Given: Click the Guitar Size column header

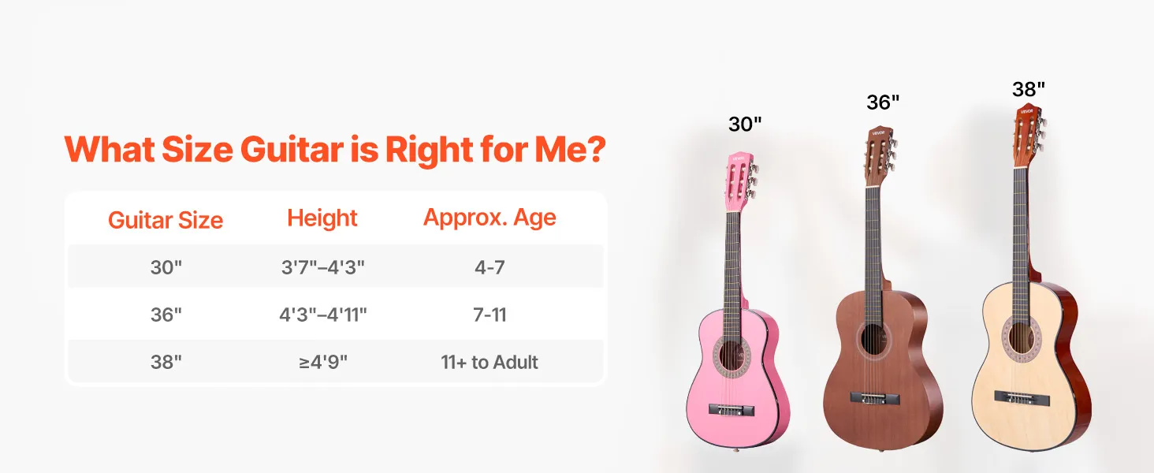Looking at the screenshot, I should [x=166, y=220].
